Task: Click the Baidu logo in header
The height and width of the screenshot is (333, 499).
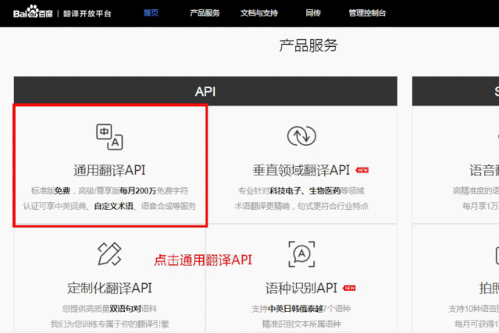Action: click(x=33, y=12)
